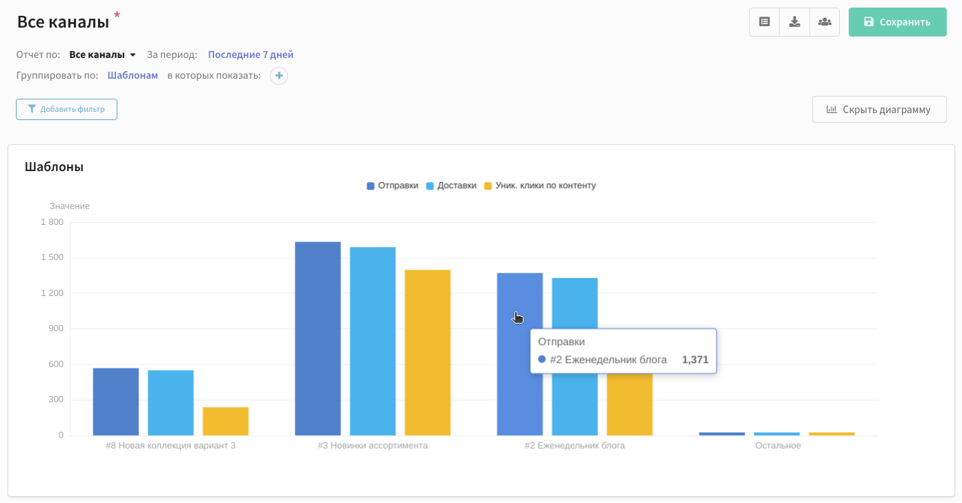The width and height of the screenshot is (962, 503).
Task: Click the plus icon to add metric
Action: [278, 75]
